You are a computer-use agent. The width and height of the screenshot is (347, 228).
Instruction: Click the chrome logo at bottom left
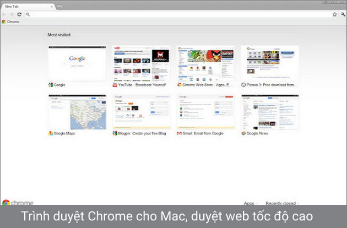pyautogui.click(x=18, y=202)
